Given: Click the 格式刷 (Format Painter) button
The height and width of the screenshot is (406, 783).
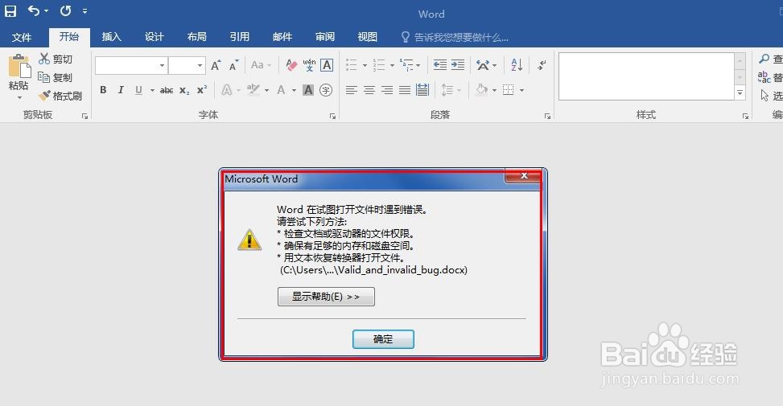Looking at the screenshot, I should coord(60,96).
